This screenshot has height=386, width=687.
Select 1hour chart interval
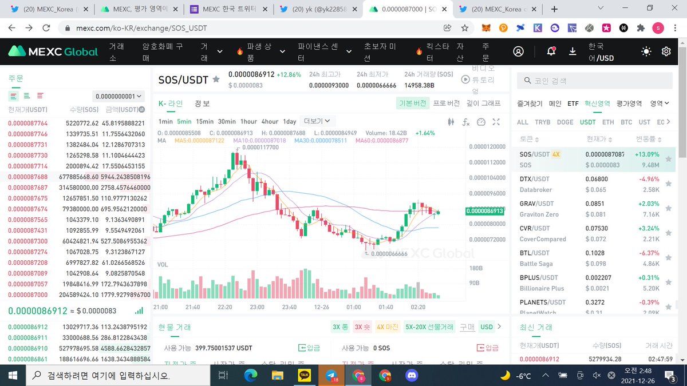248,121
